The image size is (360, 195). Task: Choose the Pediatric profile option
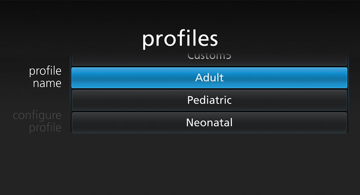209,100
